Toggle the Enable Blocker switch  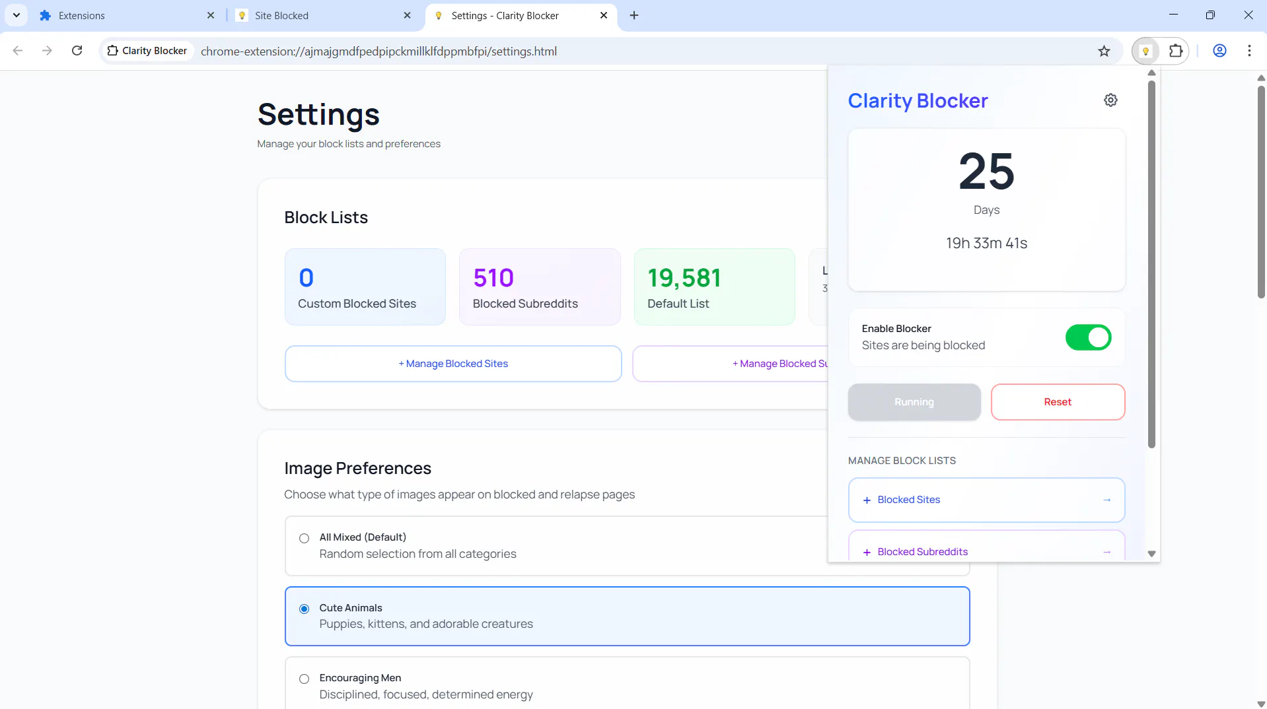[x=1088, y=337]
